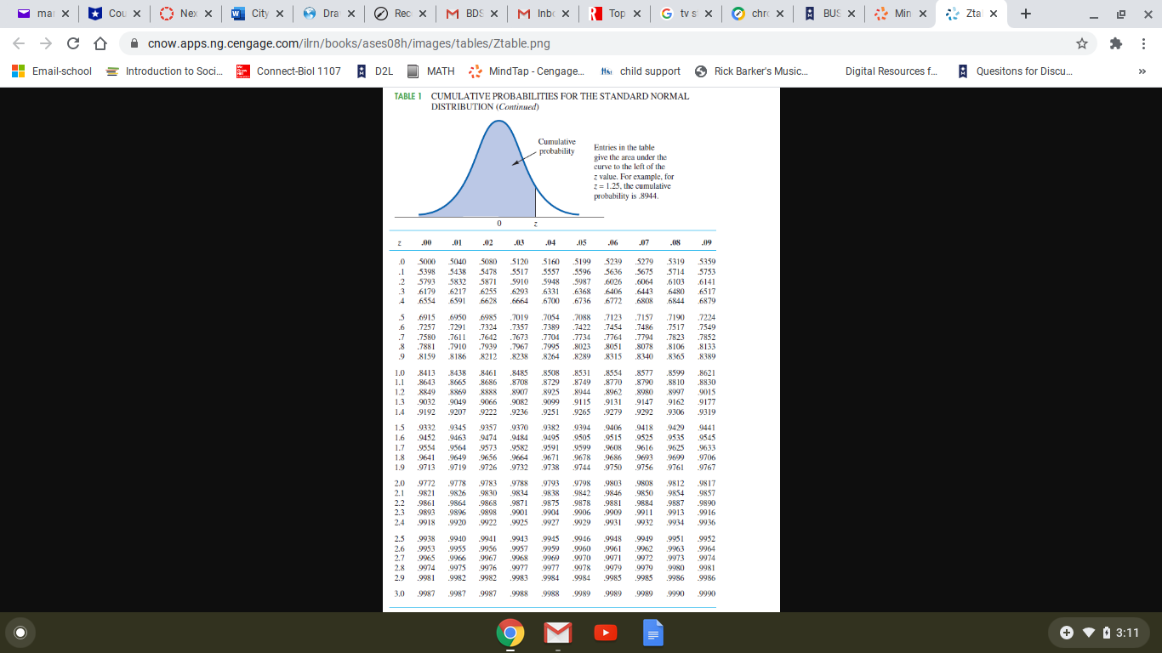Image resolution: width=1162 pixels, height=653 pixels.
Task: Open the D2L bookmark
Action: click(x=374, y=71)
